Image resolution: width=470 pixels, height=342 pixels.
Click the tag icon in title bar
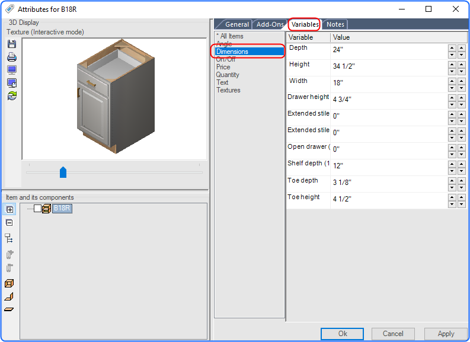(10, 9)
